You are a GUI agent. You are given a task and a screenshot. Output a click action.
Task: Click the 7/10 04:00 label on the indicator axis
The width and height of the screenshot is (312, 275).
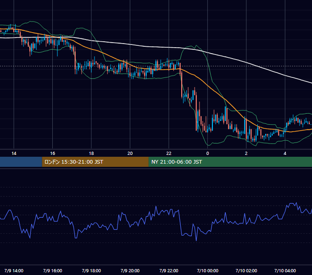pos(285,270)
